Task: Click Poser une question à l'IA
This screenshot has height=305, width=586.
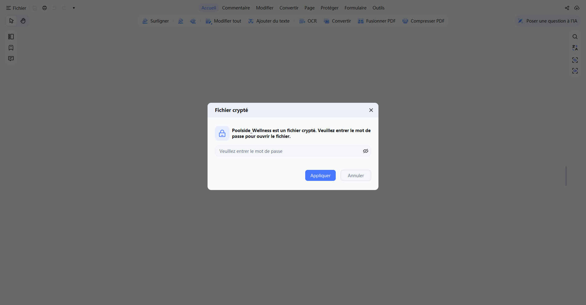Action: [548, 21]
